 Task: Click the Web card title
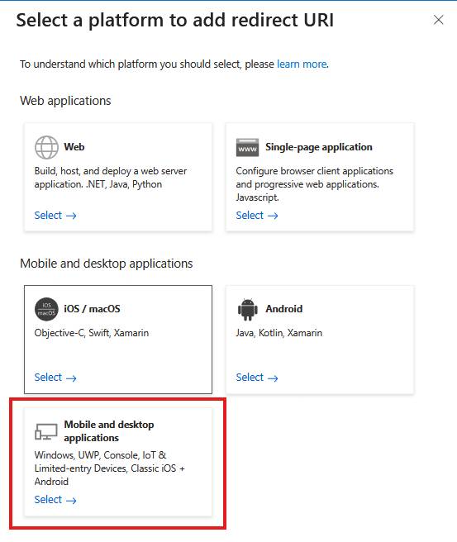point(74,147)
